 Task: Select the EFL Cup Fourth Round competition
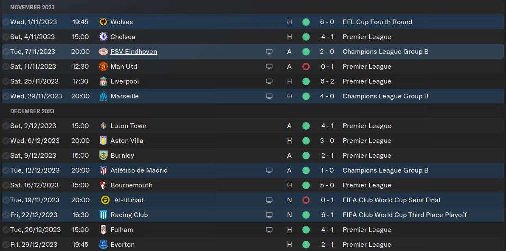(x=377, y=22)
